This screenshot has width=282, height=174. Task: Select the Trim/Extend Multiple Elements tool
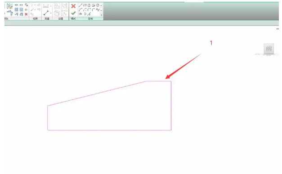pos(21,14)
